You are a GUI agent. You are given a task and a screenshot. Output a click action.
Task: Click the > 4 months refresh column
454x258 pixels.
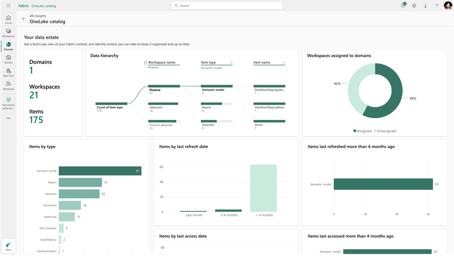tap(264, 188)
